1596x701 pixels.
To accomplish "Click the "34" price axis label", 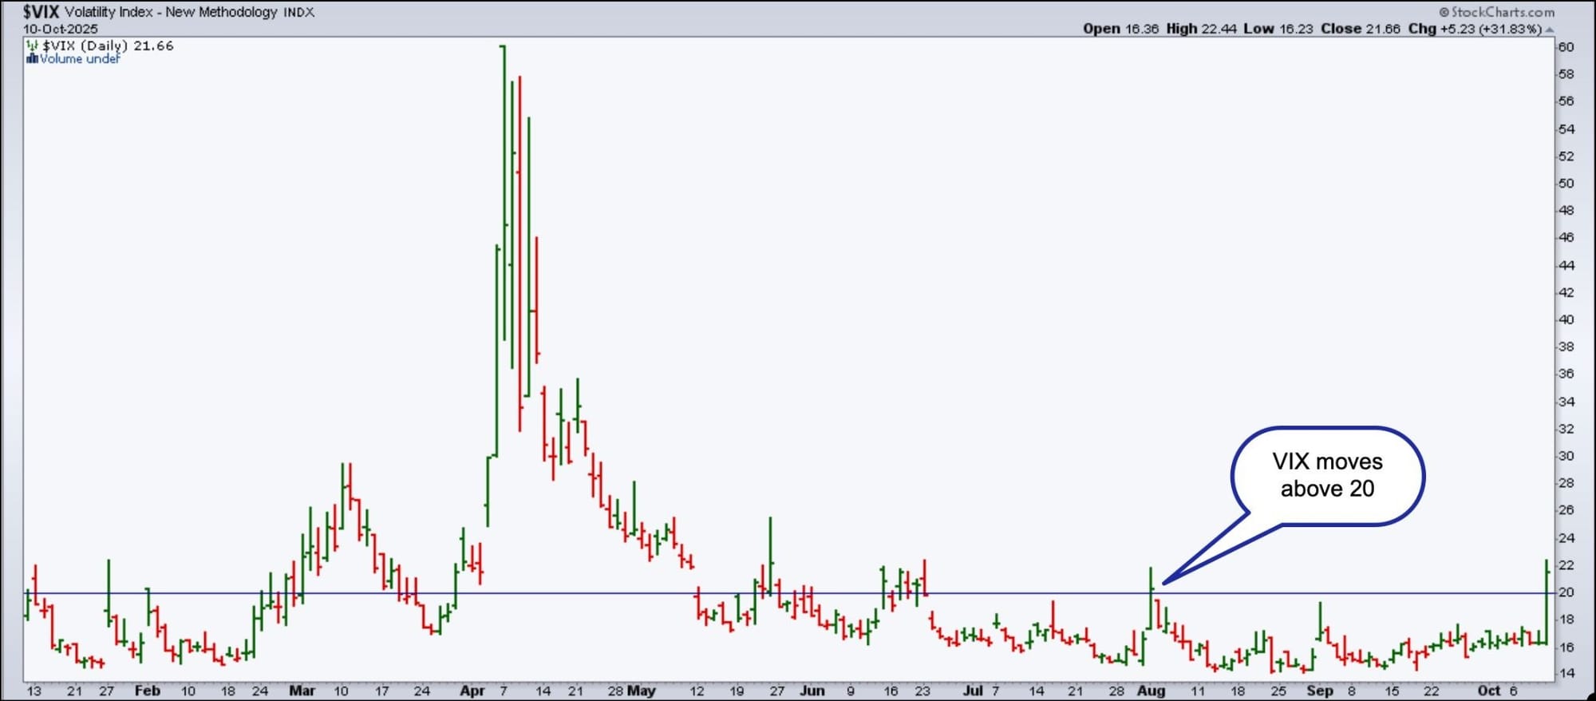I will [1566, 402].
